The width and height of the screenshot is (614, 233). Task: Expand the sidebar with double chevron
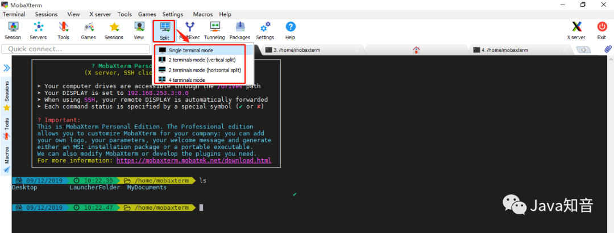(7, 68)
